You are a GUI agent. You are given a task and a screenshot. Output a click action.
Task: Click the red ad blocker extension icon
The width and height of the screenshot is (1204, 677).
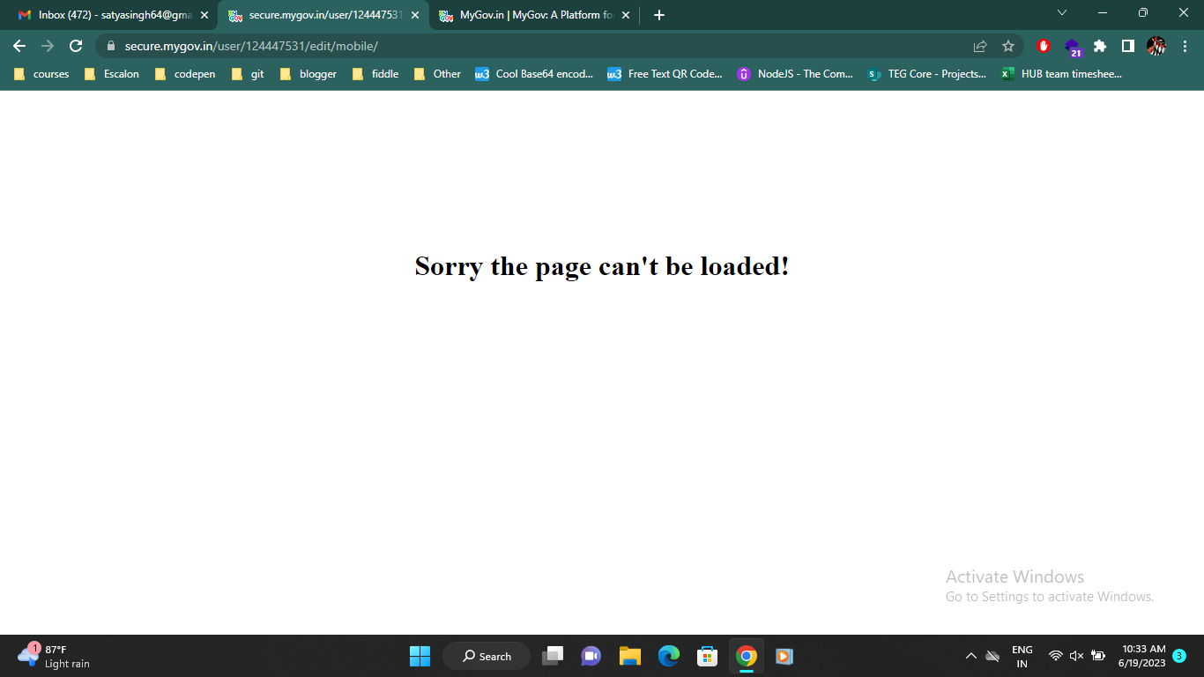click(1044, 46)
